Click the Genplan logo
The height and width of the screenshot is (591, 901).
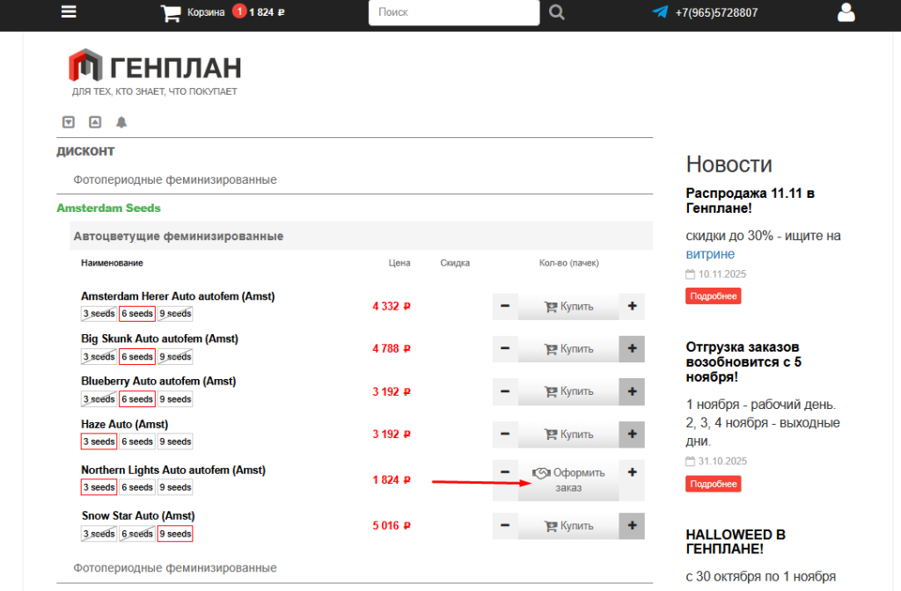(x=155, y=69)
